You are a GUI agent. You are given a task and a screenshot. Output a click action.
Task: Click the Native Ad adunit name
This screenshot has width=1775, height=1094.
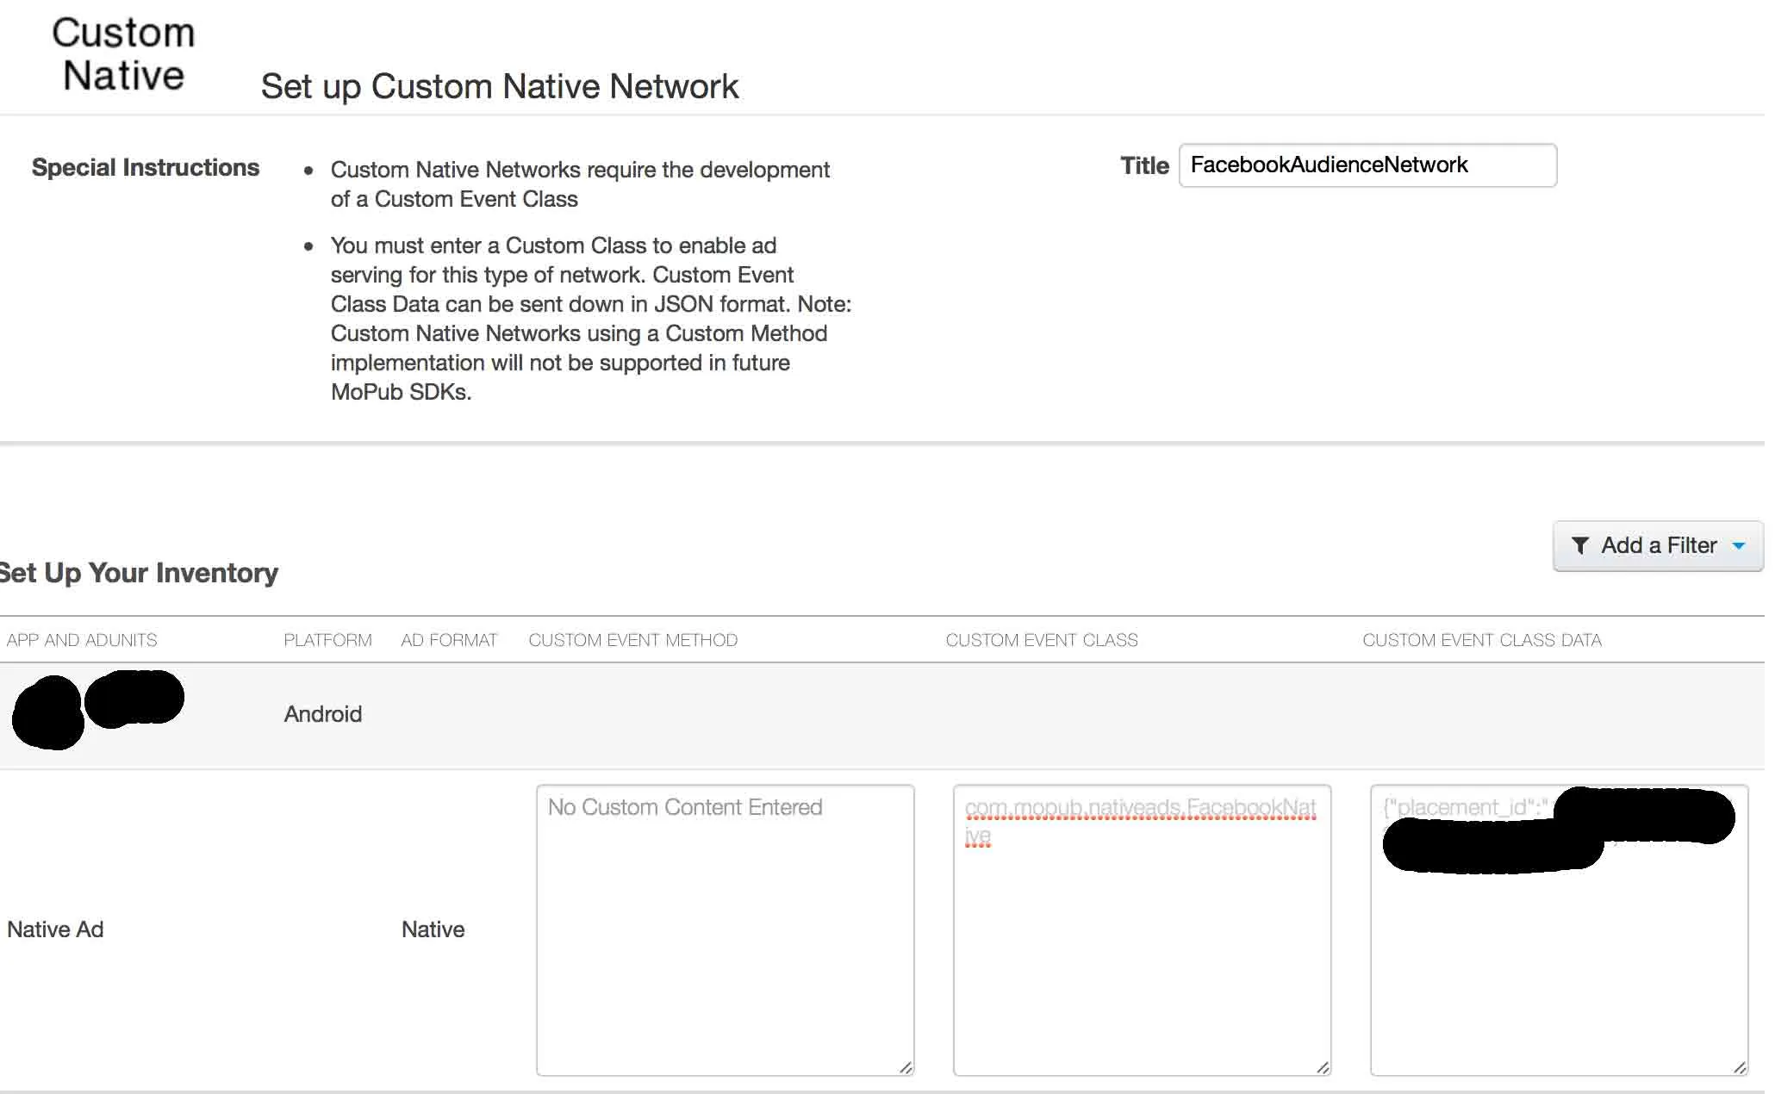pyautogui.click(x=56, y=930)
